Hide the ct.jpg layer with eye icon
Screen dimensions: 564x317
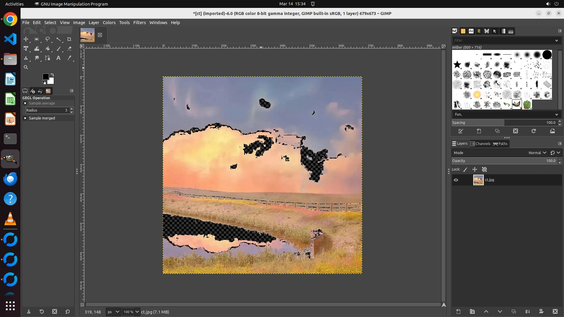[456, 180]
